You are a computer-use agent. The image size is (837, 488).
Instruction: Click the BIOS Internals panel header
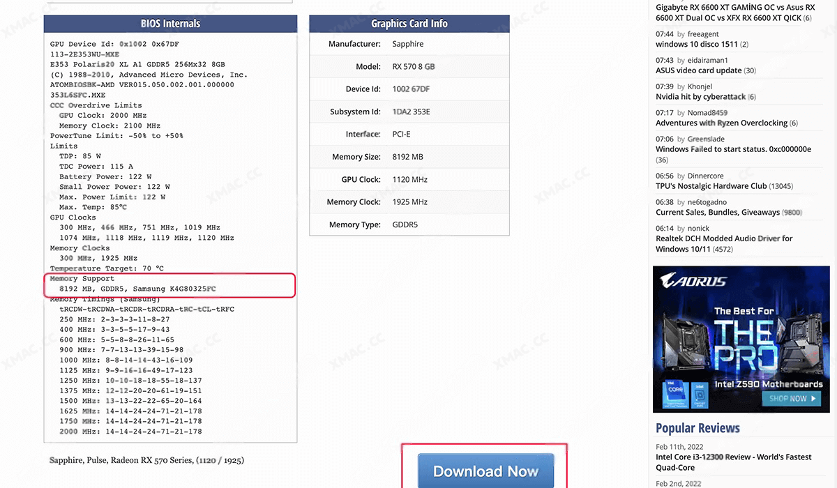pyautogui.click(x=170, y=24)
